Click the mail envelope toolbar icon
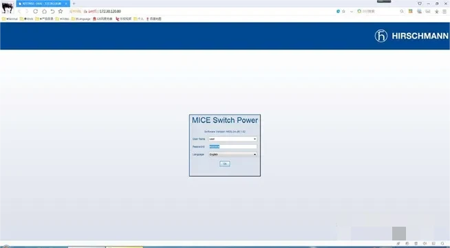 (428, 11)
